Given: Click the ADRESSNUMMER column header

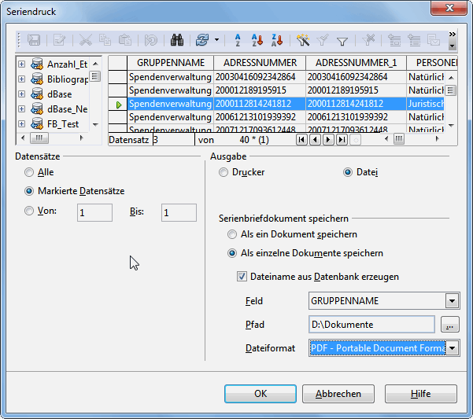Looking at the screenshot, I should pos(260,63).
